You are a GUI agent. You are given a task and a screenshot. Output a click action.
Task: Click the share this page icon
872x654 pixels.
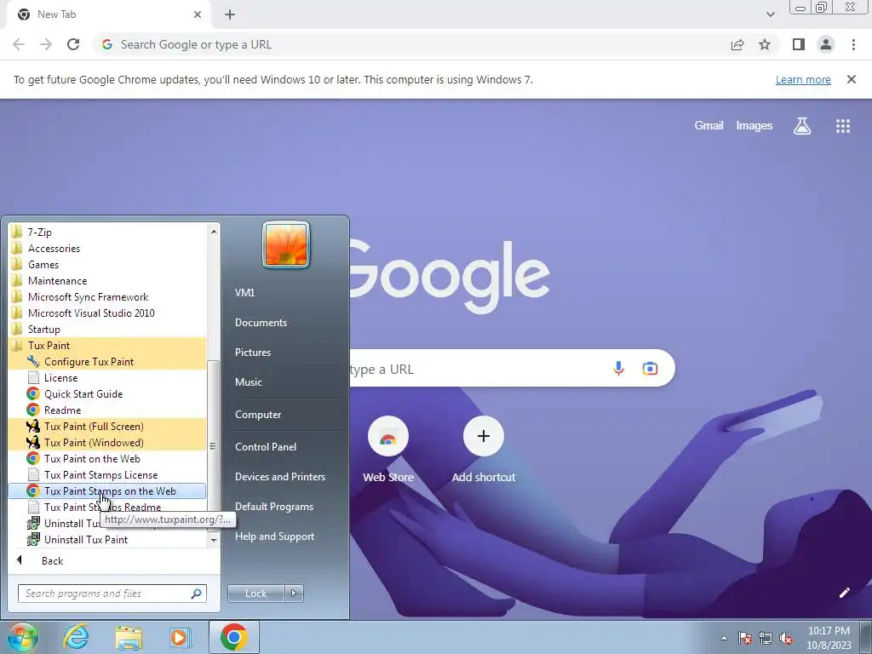pyautogui.click(x=737, y=44)
